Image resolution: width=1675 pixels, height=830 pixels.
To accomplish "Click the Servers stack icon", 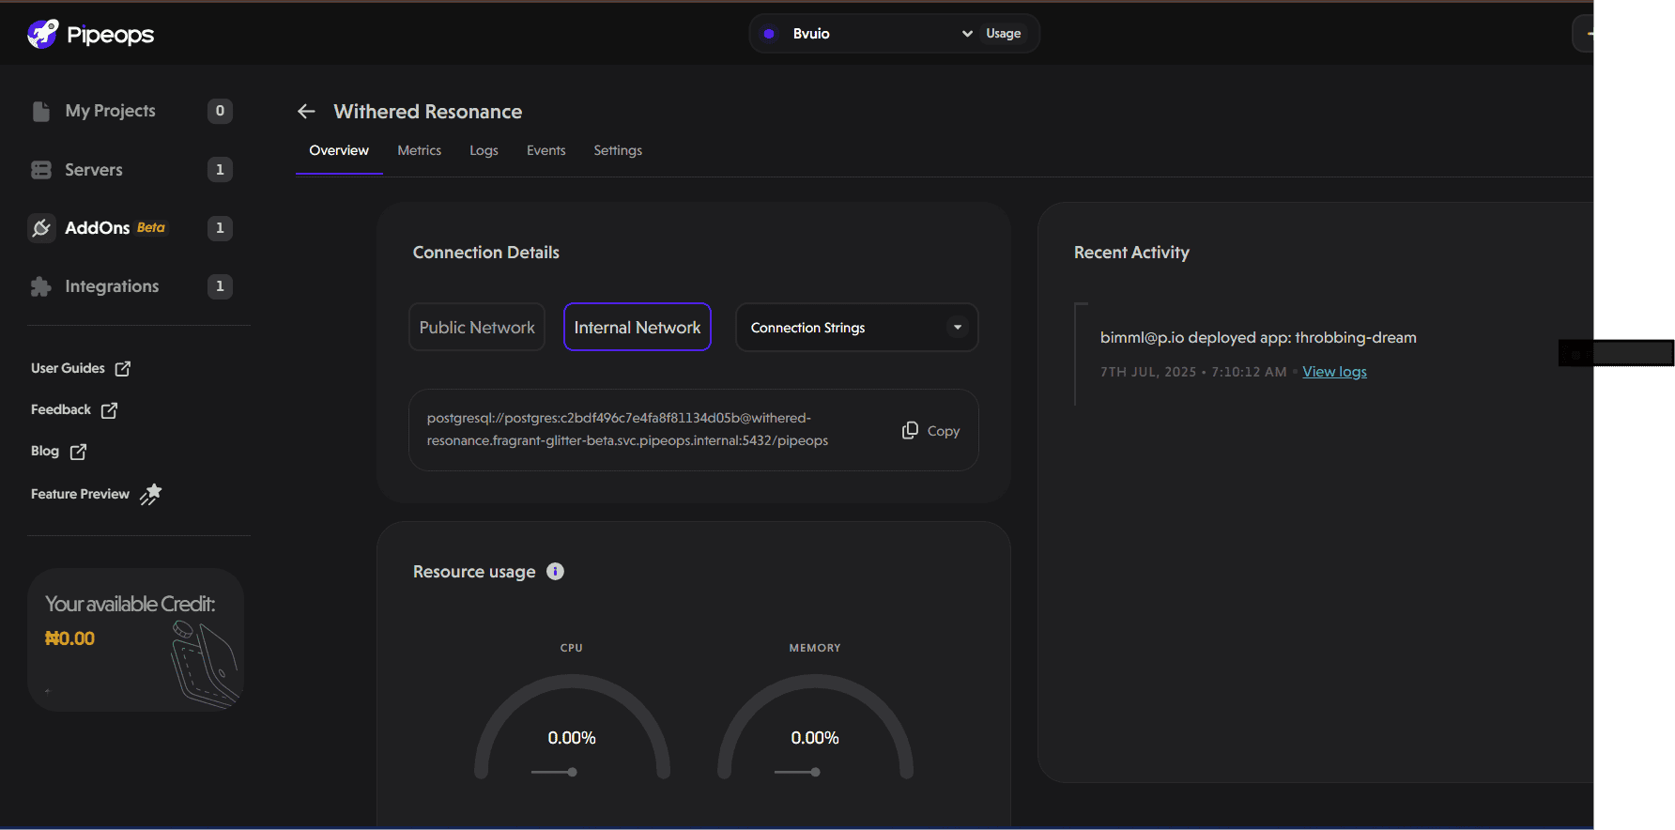I will (x=41, y=170).
